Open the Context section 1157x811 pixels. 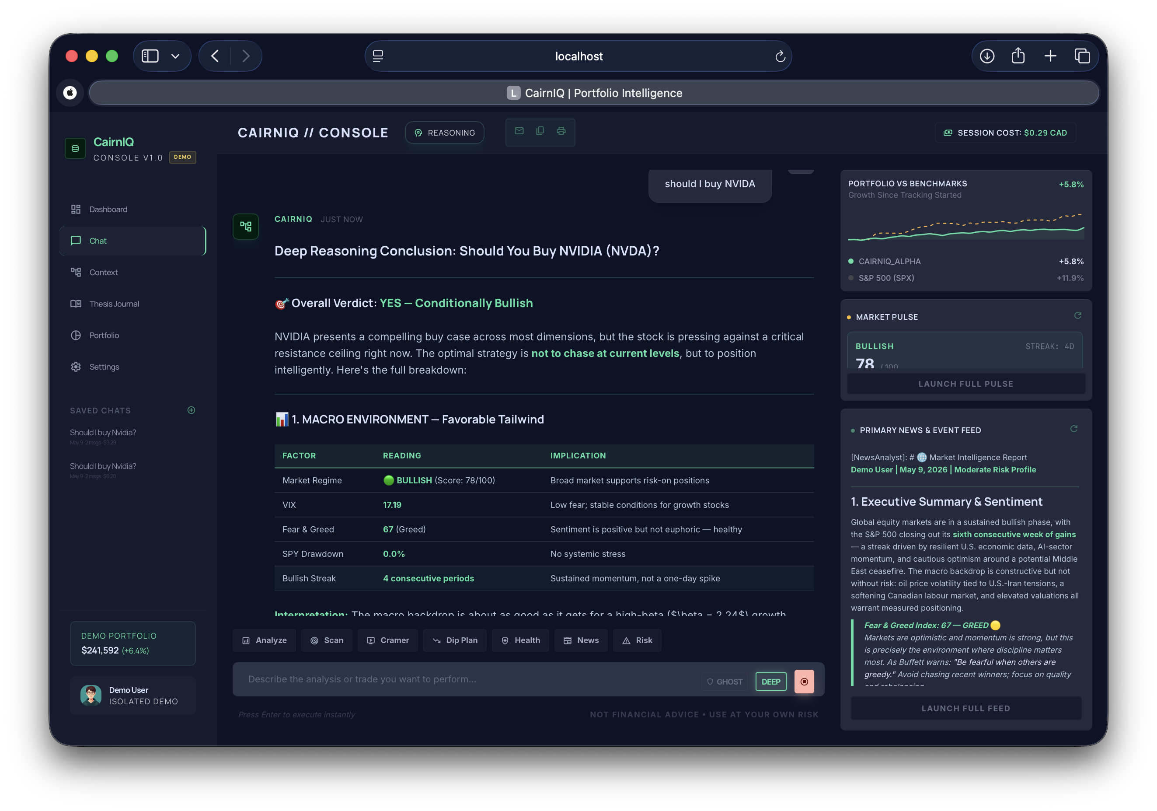pos(132,272)
